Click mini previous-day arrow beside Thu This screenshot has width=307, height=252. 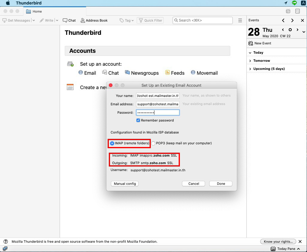[283, 30]
